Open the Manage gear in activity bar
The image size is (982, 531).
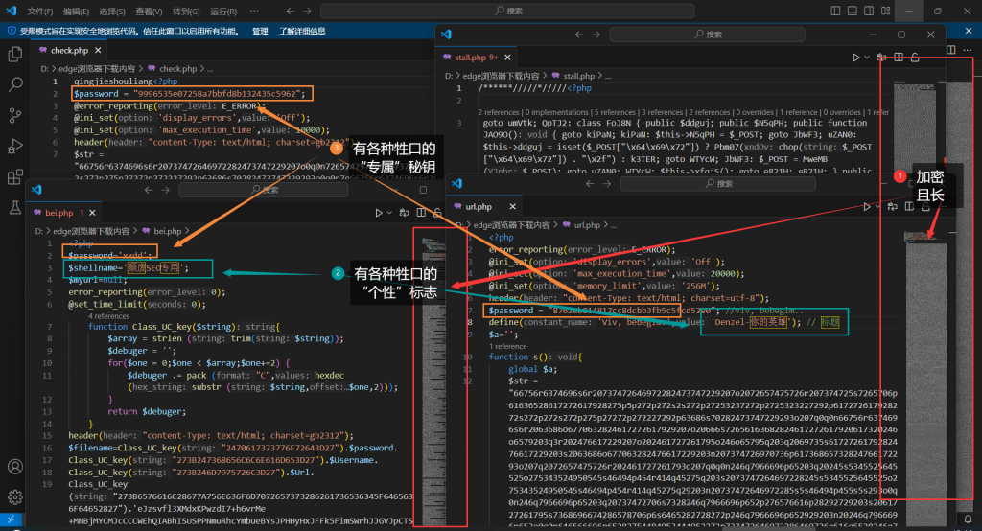click(15, 496)
